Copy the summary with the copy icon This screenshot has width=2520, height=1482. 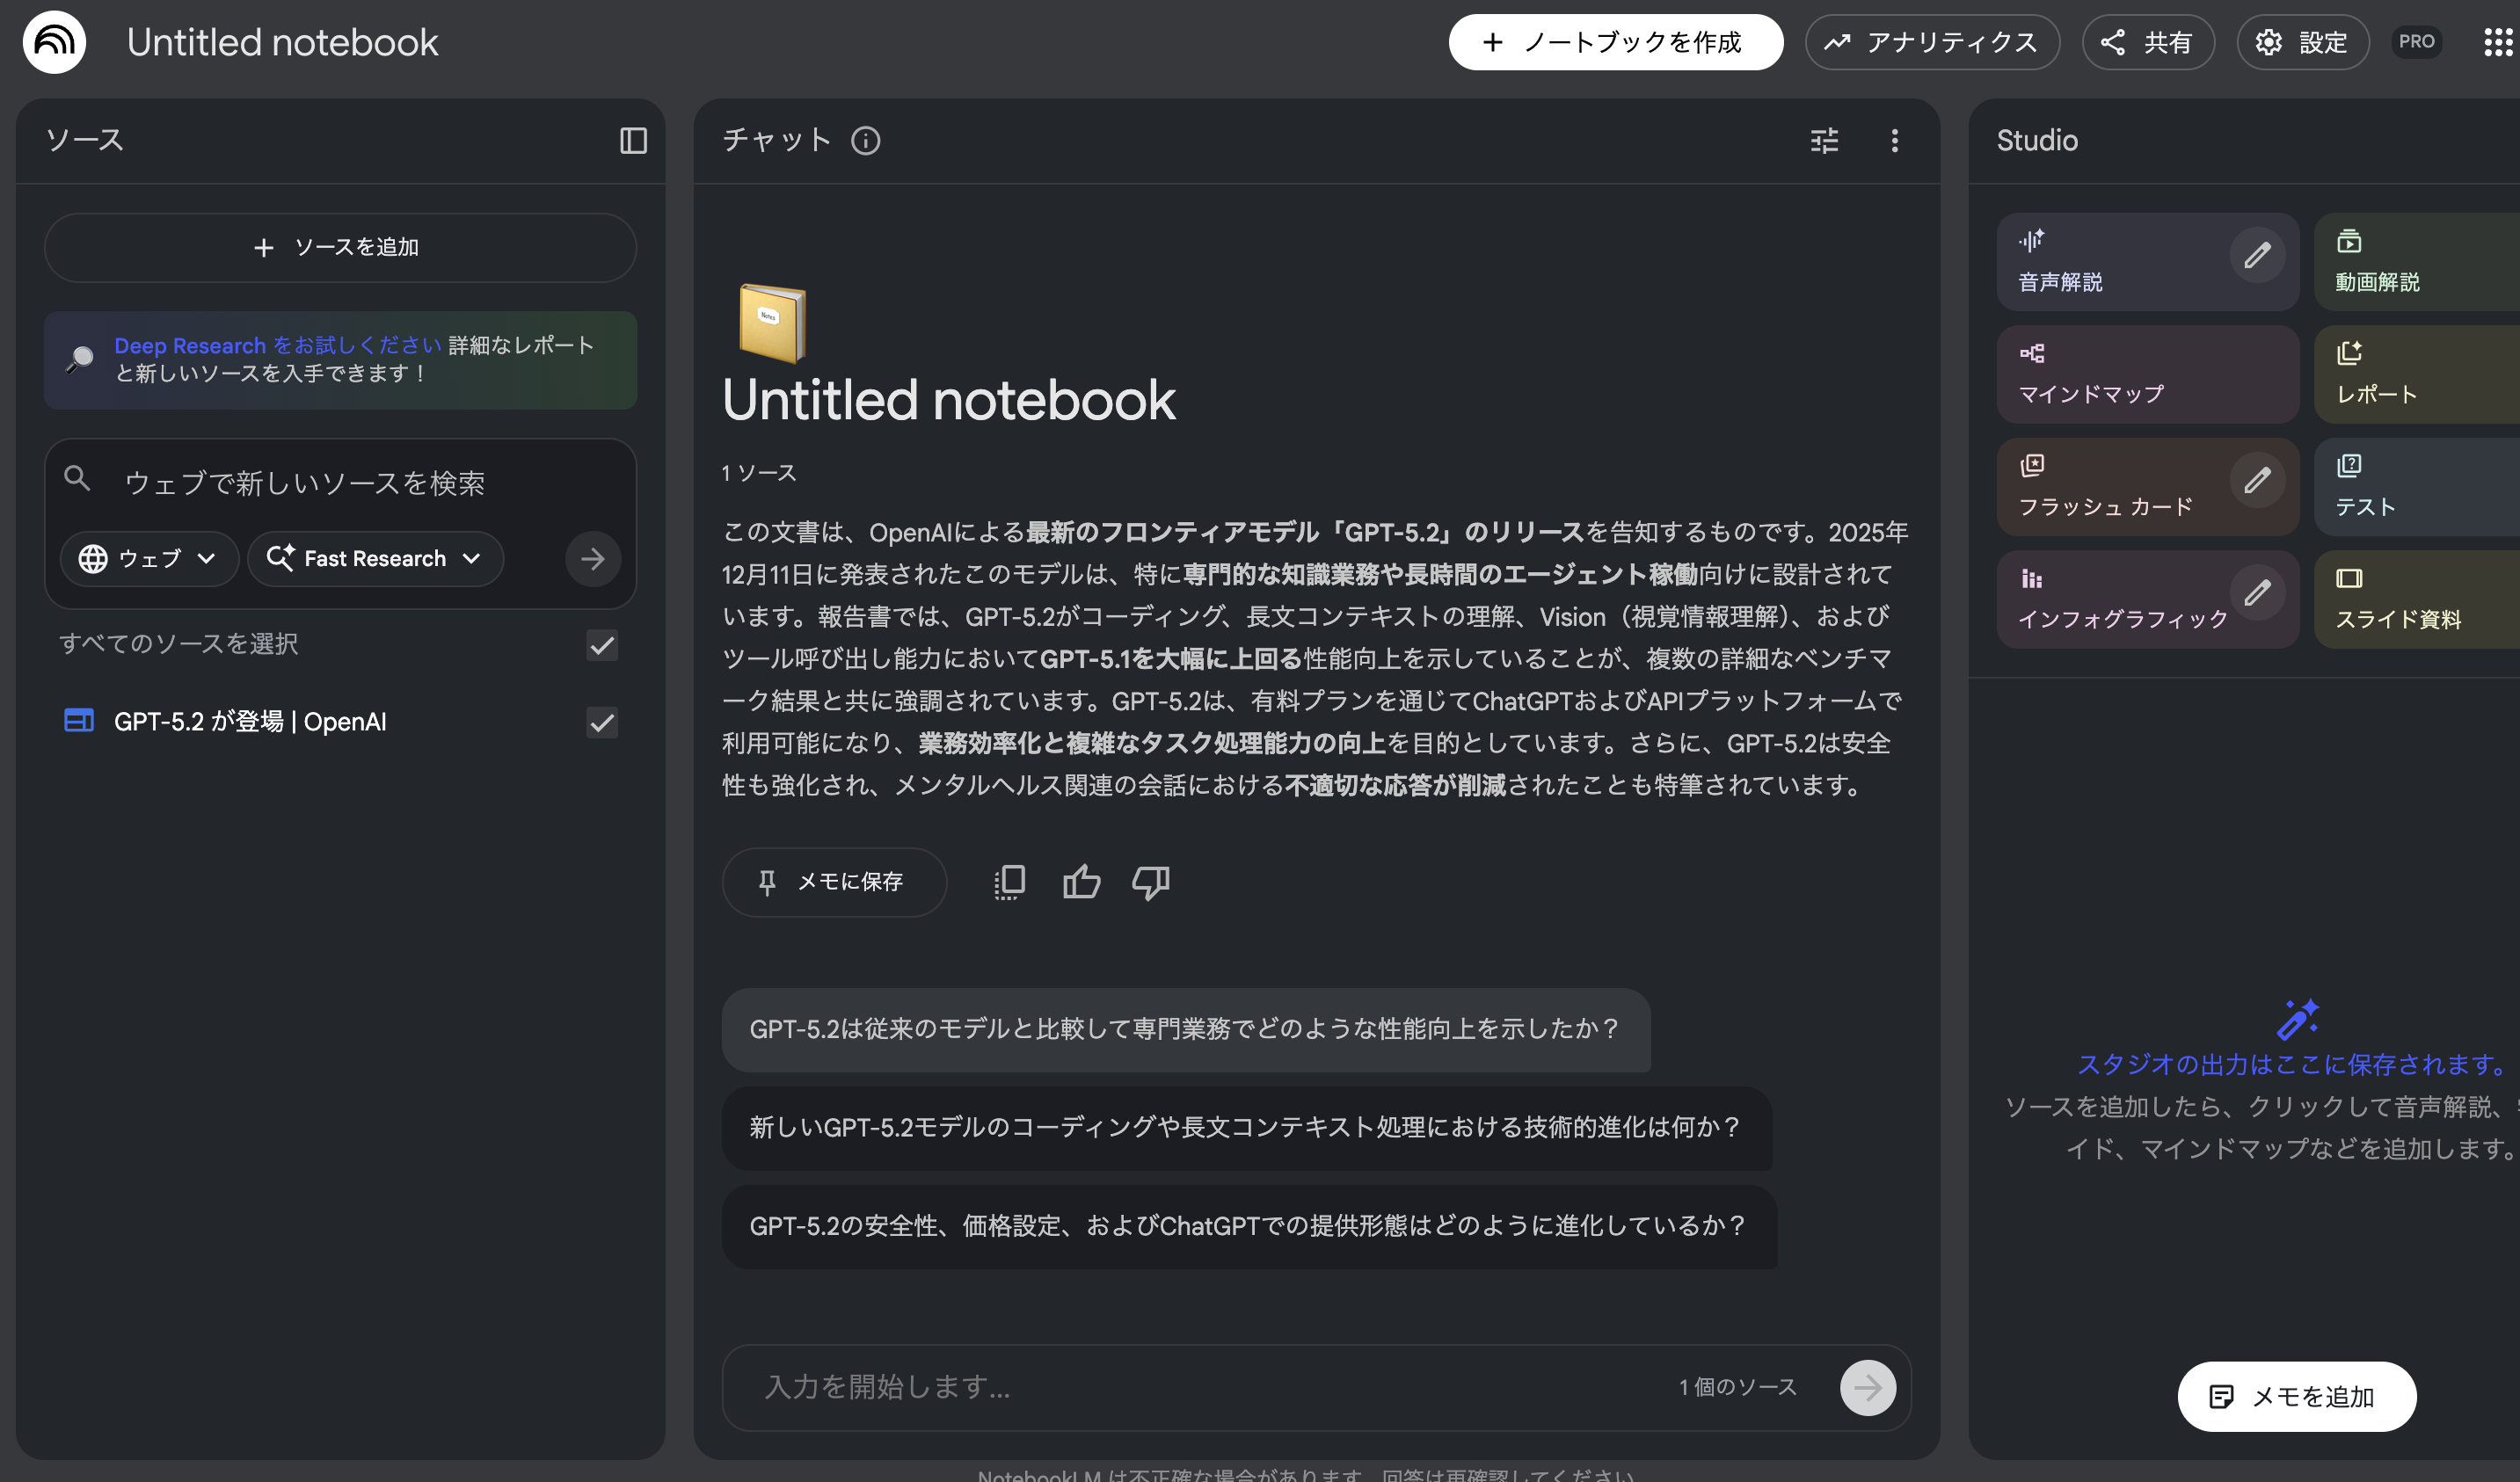pyautogui.click(x=1009, y=882)
